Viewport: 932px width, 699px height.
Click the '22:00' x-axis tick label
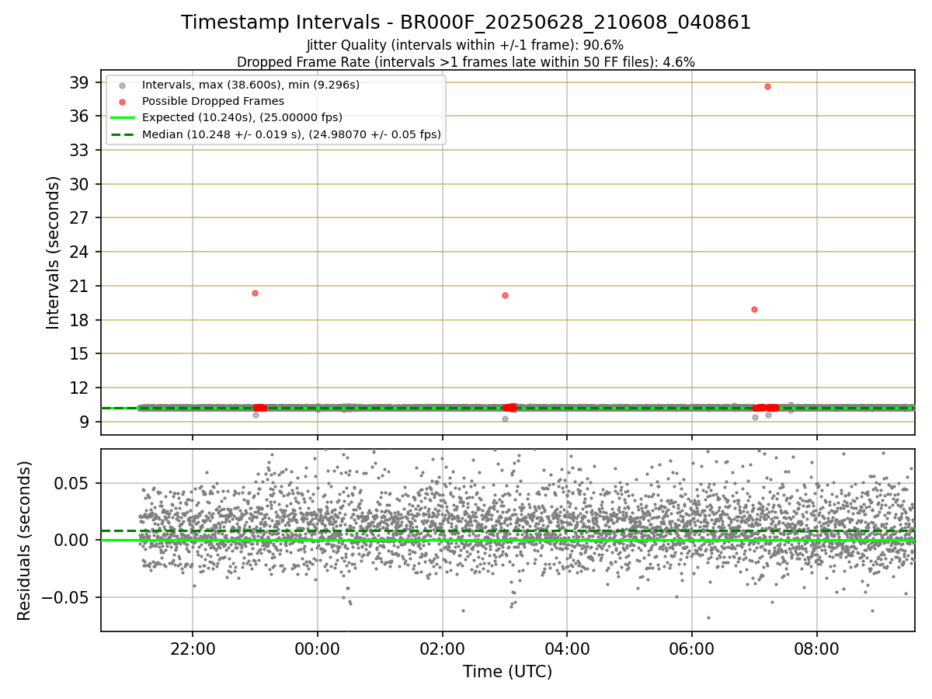pos(193,649)
